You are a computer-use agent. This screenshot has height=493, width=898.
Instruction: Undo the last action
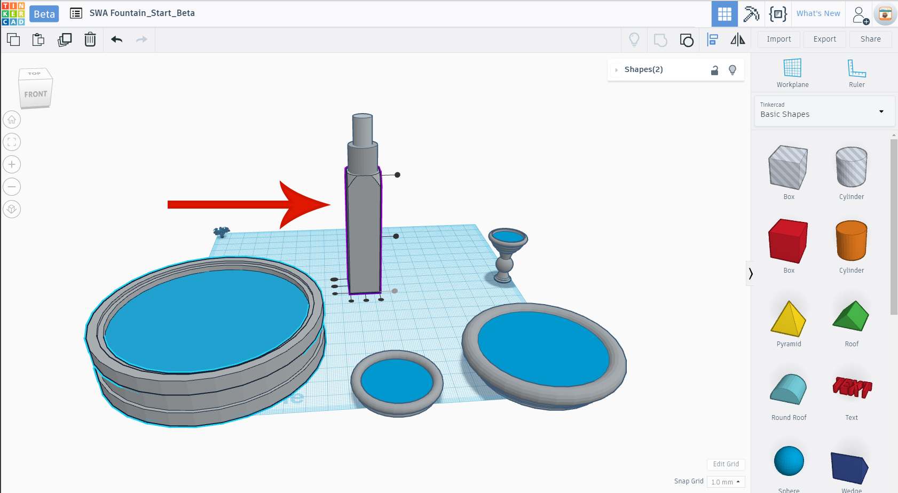pos(117,39)
